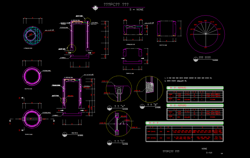This screenshot has height=158, width=250.
Task: Select the C-101 drawing number text
Action: tap(209, 153)
